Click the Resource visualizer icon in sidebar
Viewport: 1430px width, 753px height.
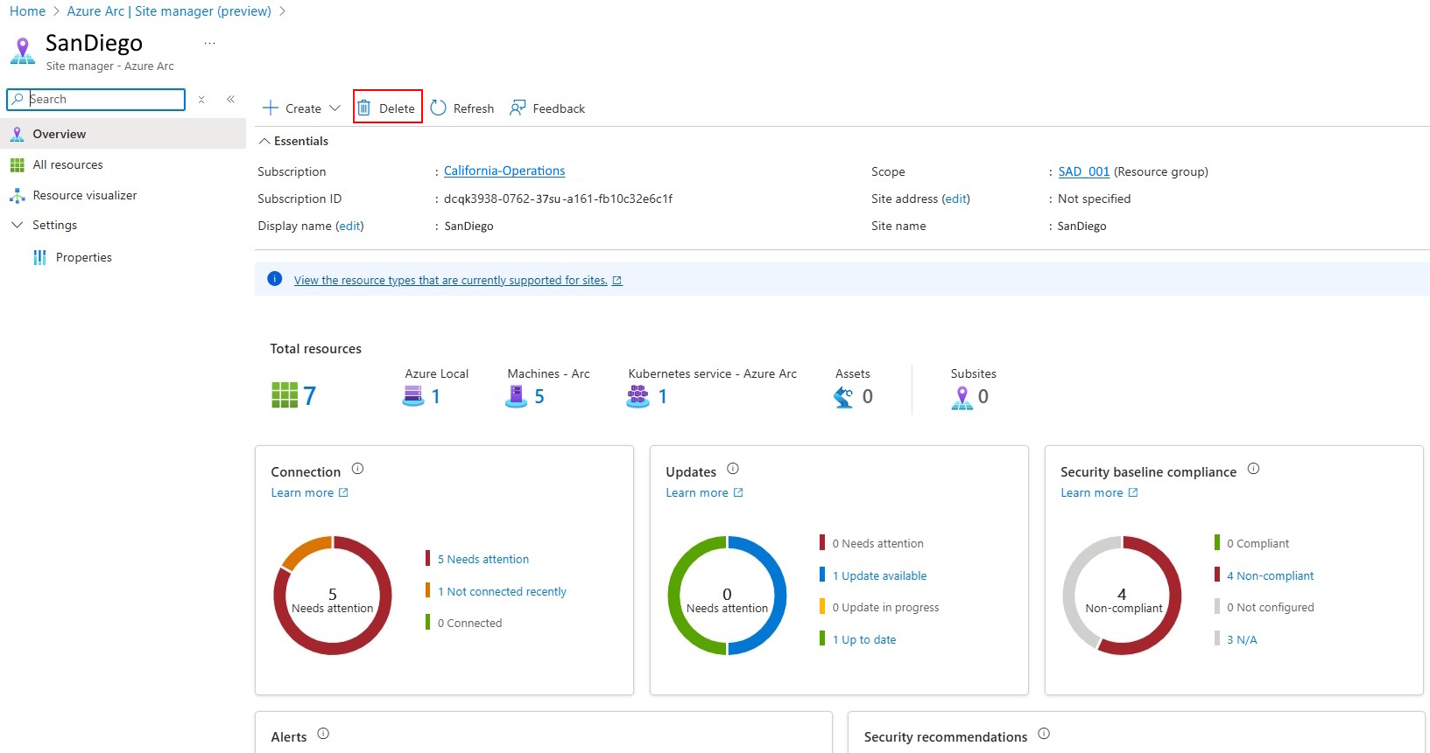[x=17, y=195]
